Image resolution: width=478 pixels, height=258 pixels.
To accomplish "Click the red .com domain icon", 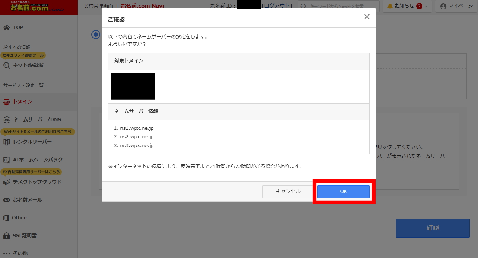I will coord(6,102).
